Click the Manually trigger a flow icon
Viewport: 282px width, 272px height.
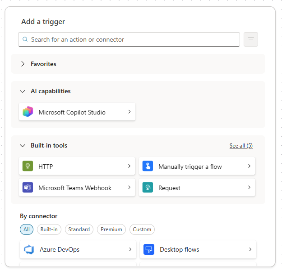[148, 166]
